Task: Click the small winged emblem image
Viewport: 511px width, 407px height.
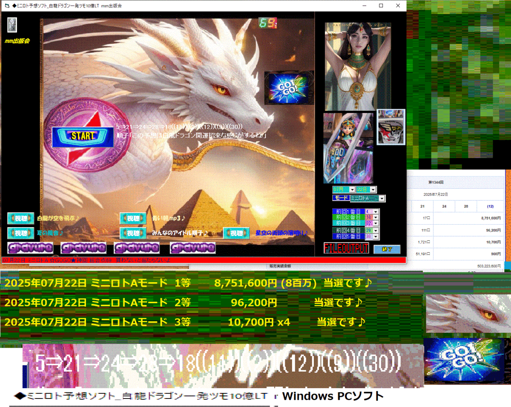Action: 391,127
